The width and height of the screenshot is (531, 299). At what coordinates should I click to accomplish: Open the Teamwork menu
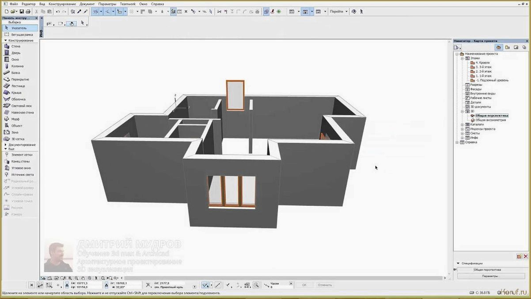click(x=128, y=4)
